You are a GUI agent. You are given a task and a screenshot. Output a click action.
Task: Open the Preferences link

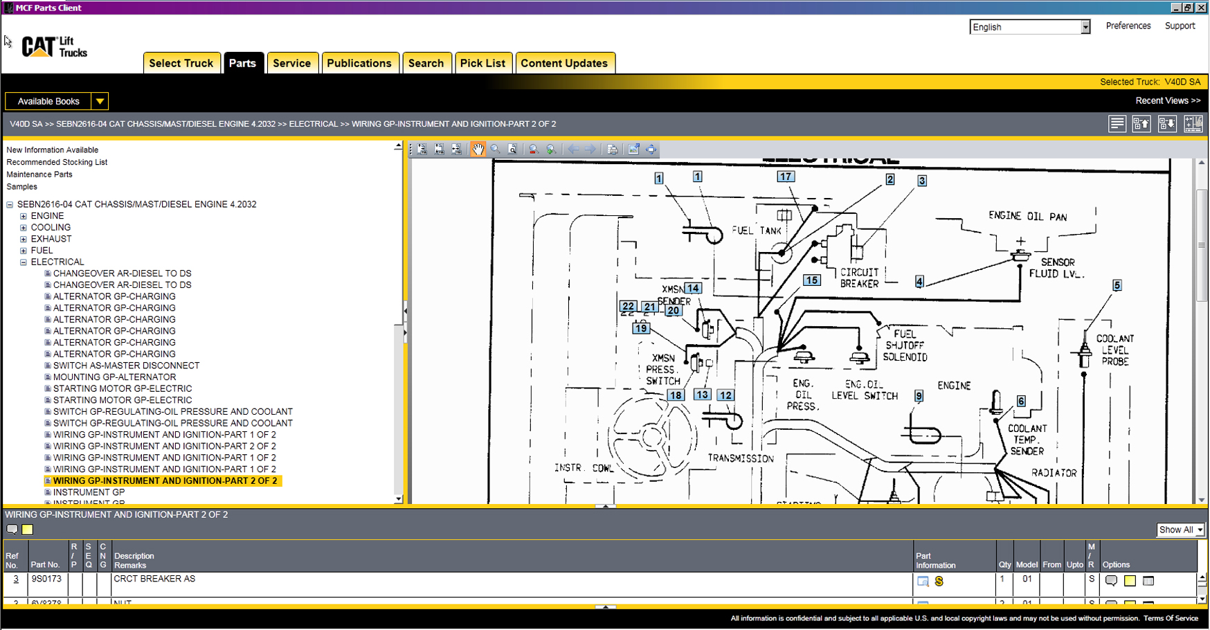pos(1128,26)
